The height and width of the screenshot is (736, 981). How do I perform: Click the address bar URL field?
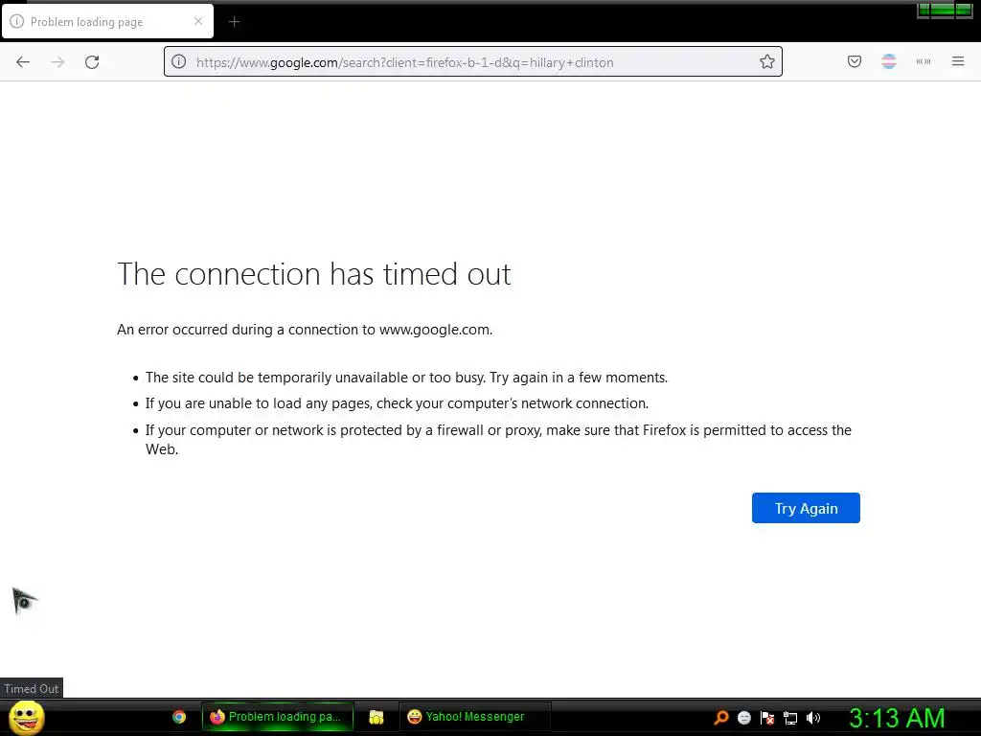pos(473,62)
